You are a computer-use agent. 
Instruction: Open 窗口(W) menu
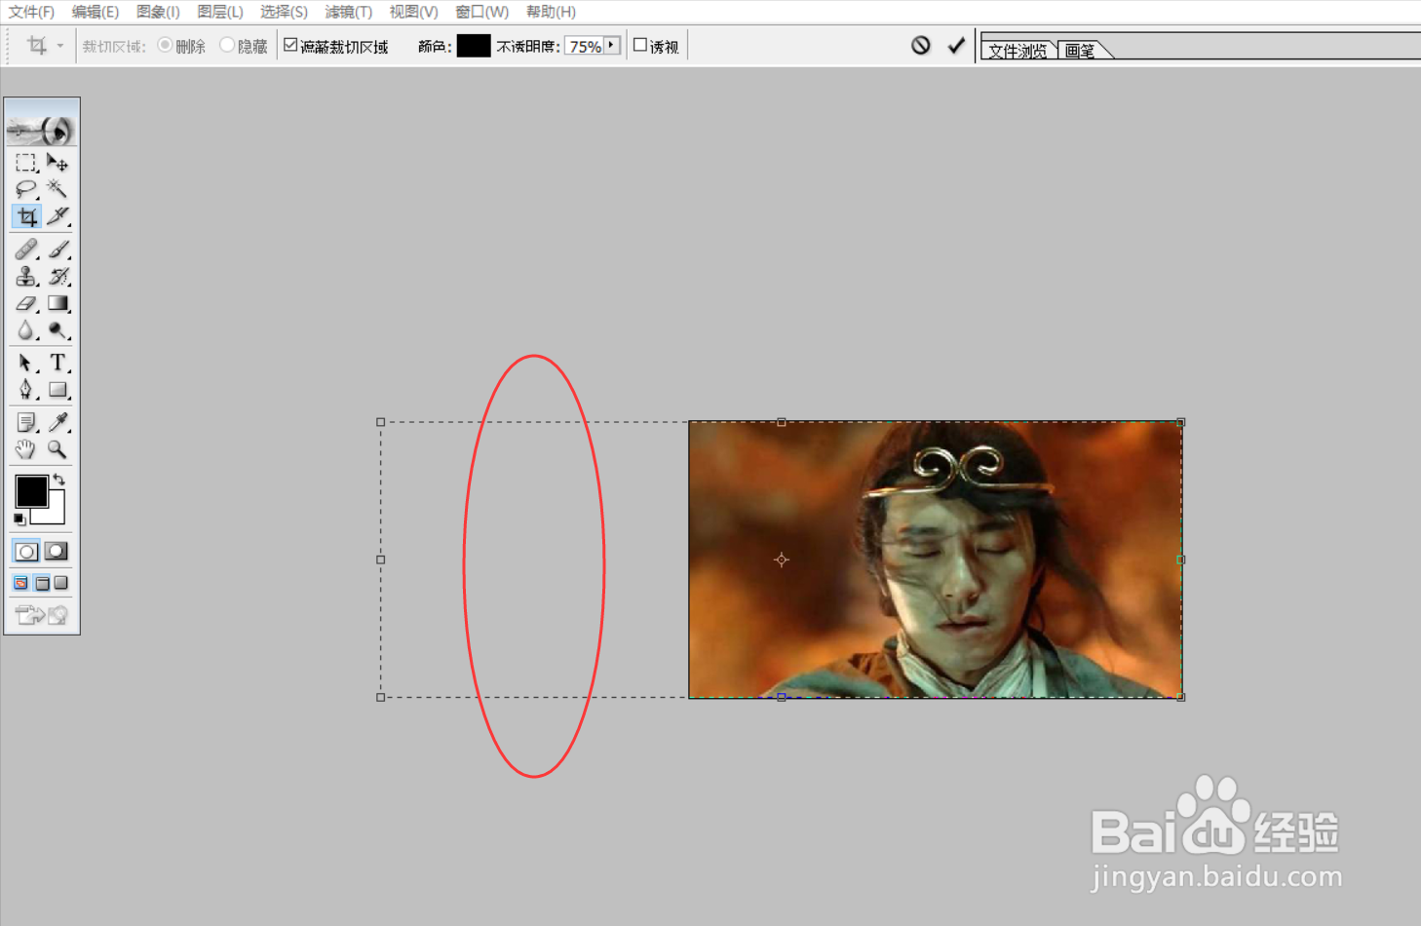[x=481, y=12]
